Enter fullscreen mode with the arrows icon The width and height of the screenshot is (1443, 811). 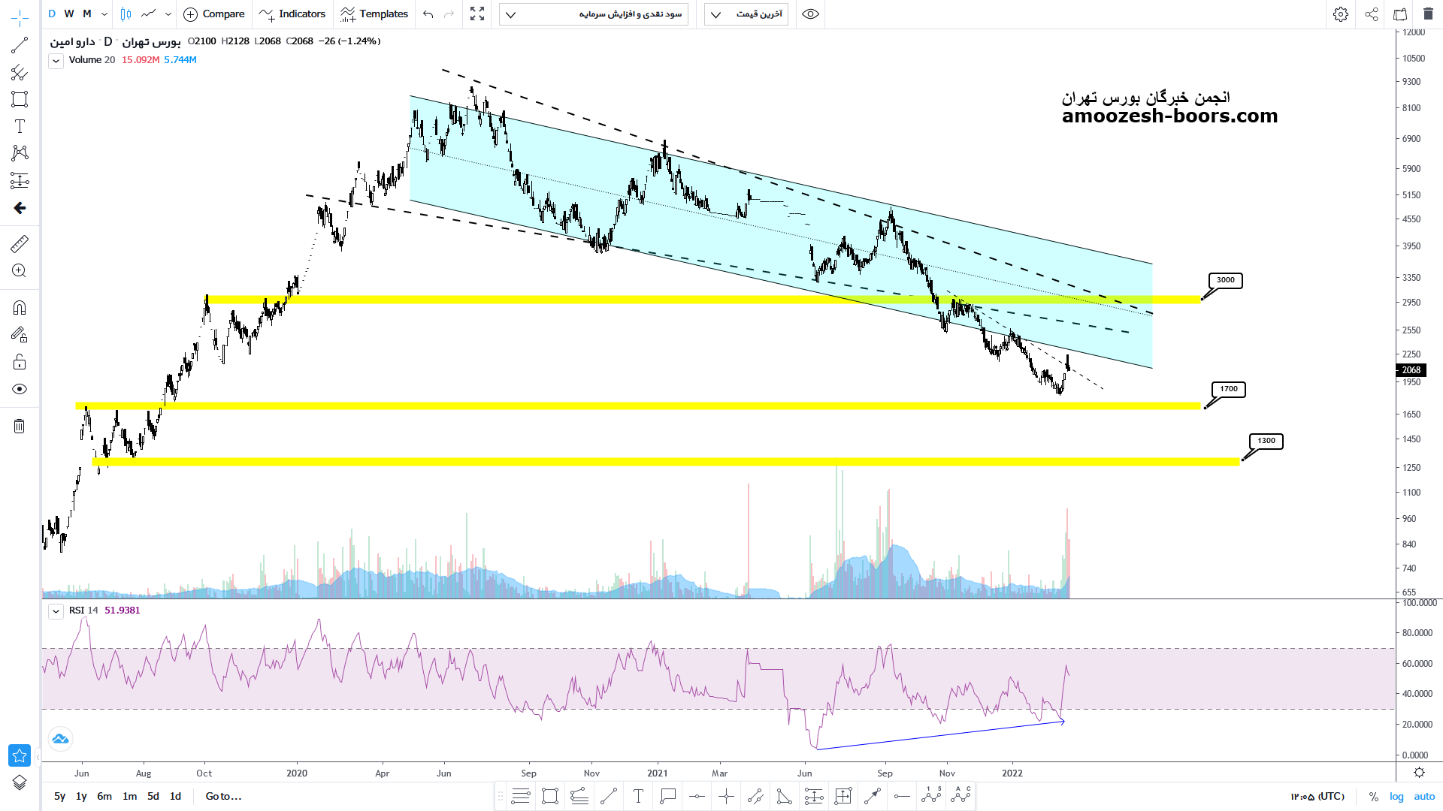click(x=477, y=14)
